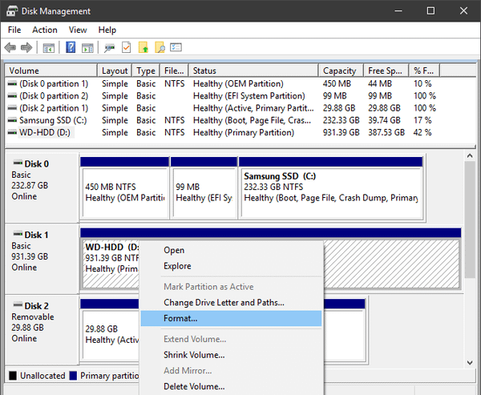This screenshot has width=481, height=395.
Task: Toggle the Action Pane toolbar icon
Action: click(87, 48)
